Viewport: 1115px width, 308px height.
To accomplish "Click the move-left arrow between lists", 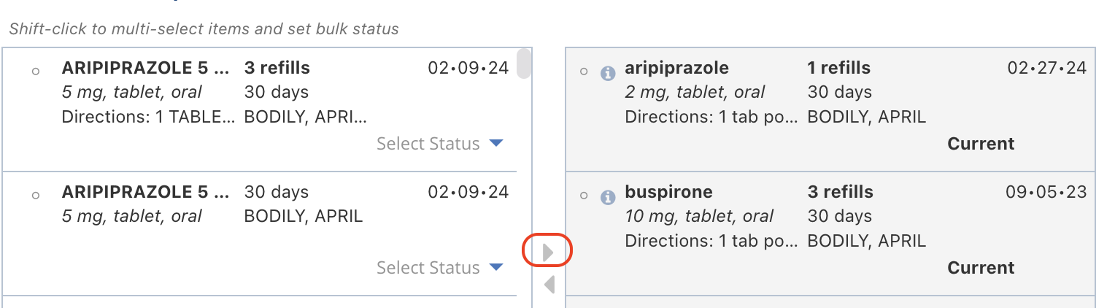I will (549, 284).
